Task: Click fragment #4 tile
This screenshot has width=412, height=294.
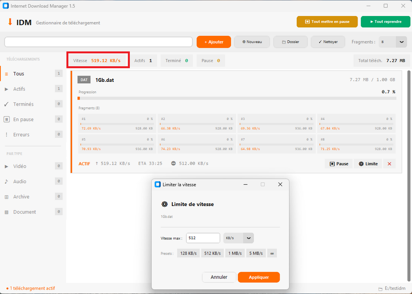Action: click(356, 123)
